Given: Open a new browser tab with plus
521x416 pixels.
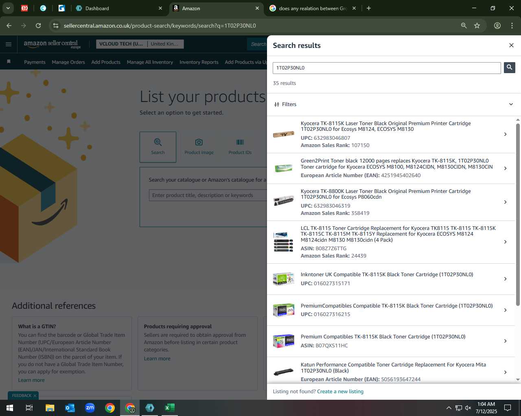Looking at the screenshot, I should click(369, 8).
